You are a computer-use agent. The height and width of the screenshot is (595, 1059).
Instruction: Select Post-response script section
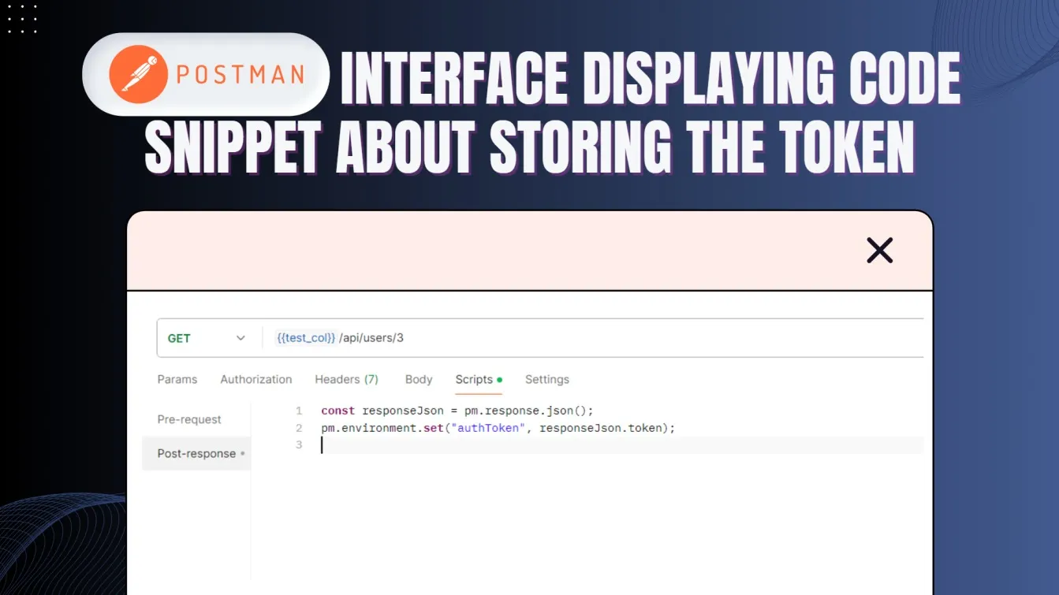196,453
